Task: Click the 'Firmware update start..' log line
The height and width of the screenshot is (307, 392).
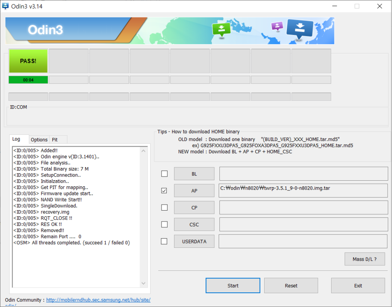Action: click(x=53, y=194)
